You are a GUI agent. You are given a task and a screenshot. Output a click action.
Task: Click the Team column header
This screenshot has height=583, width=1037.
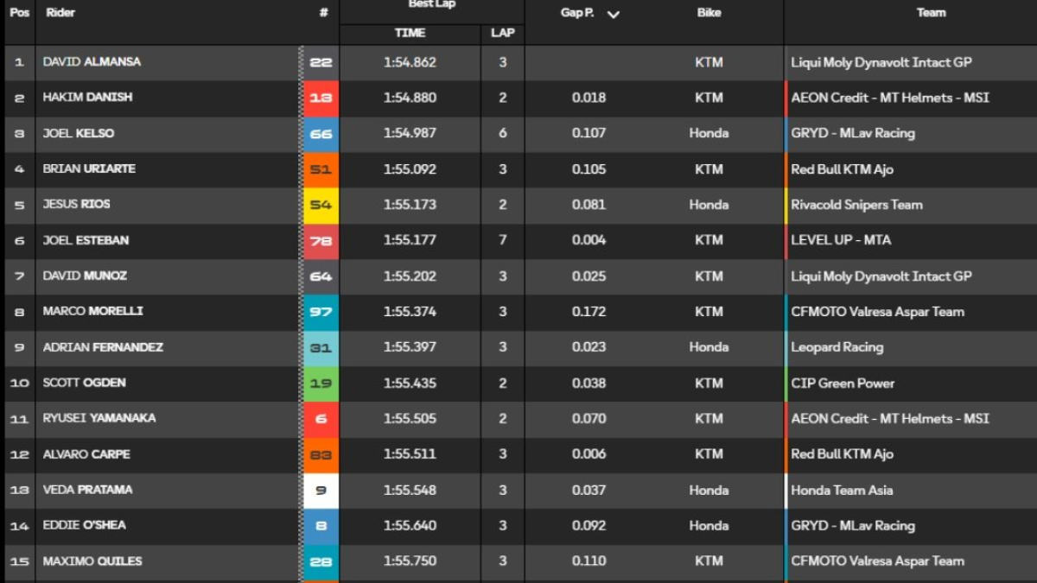931,13
